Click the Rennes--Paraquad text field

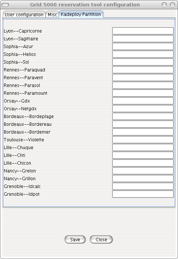pos(143,70)
